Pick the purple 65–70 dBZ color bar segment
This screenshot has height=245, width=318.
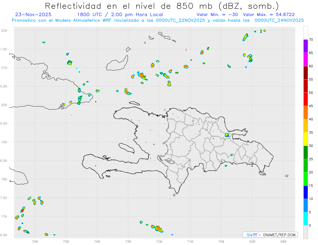tap(306, 46)
